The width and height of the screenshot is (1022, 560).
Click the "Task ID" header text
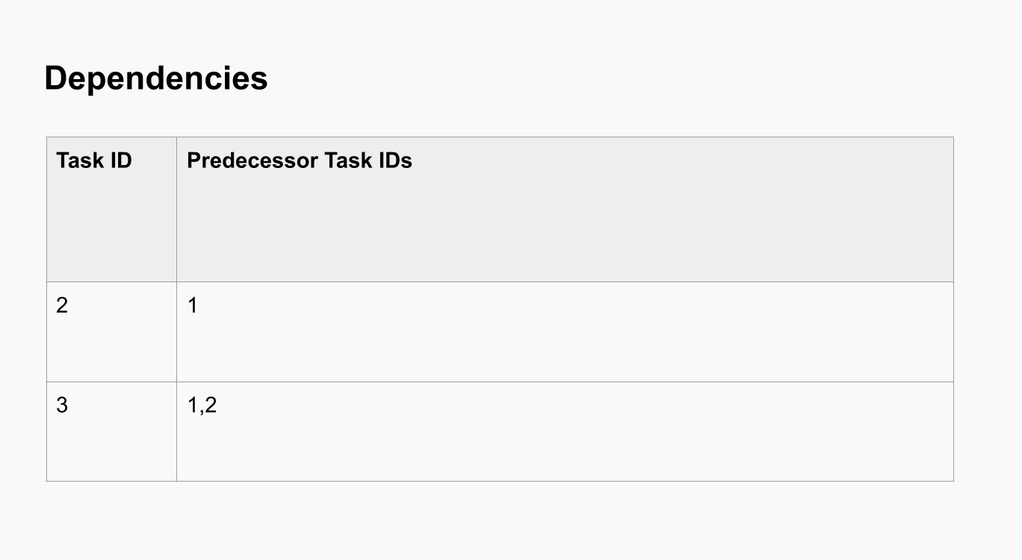point(93,161)
